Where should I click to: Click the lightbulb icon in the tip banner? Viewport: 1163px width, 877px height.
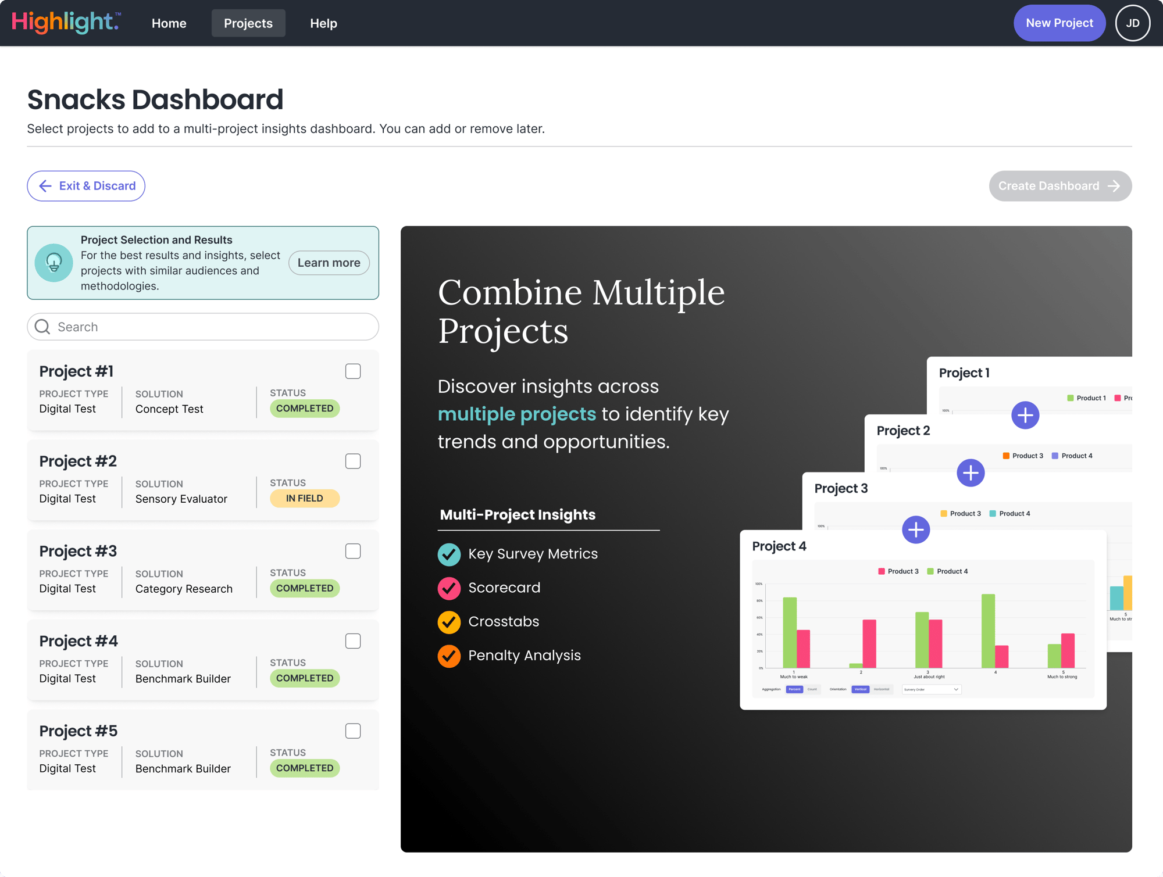point(53,262)
